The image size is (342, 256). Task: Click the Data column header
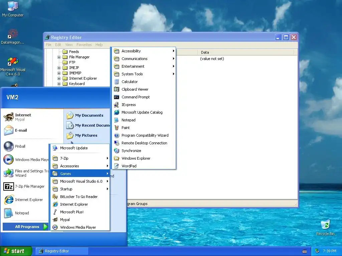(246, 52)
